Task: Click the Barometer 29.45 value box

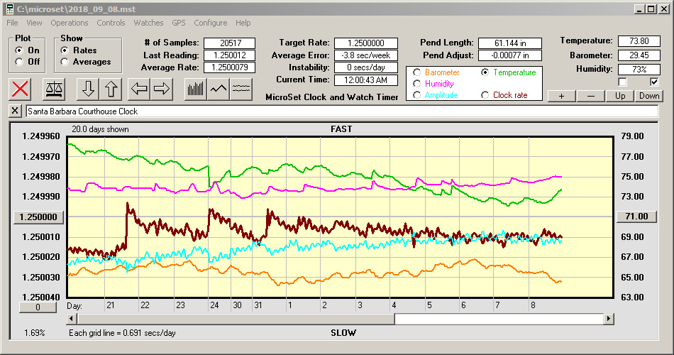Action: pos(639,55)
